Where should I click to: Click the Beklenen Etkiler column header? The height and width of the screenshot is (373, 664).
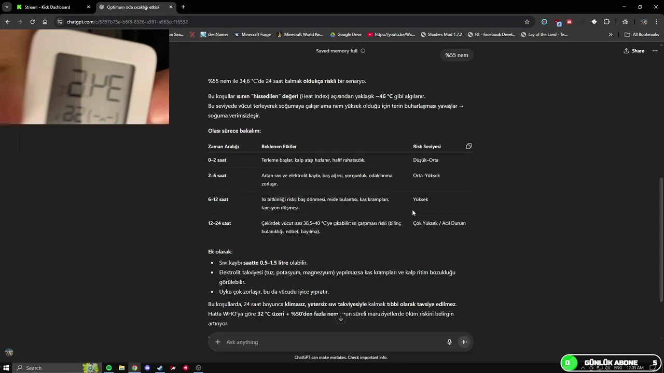tap(279, 147)
